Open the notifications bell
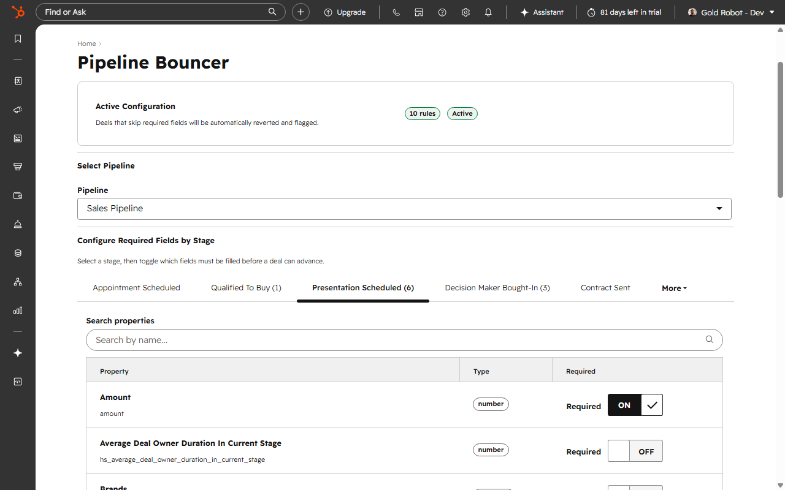Viewport: 785px width, 490px height. point(488,12)
